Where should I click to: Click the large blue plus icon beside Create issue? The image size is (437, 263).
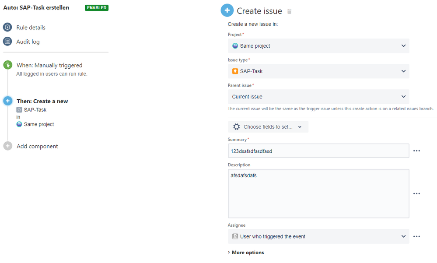tap(227, 11)
